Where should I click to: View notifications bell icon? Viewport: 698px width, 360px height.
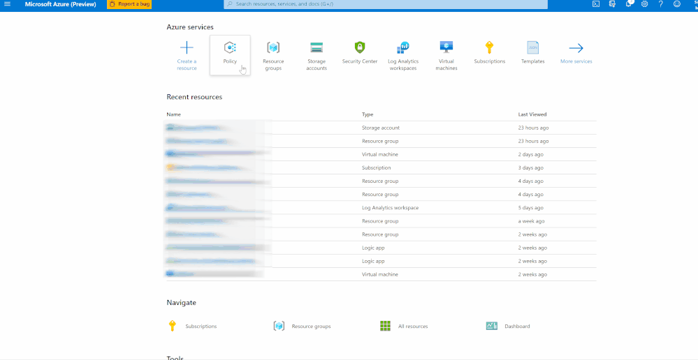click(x=629, y=4)
